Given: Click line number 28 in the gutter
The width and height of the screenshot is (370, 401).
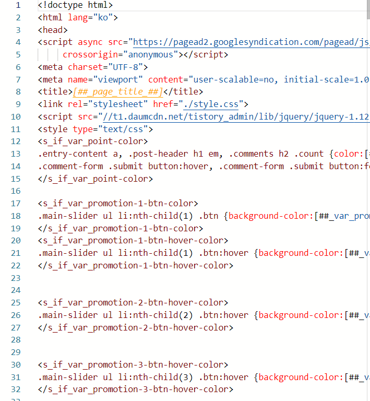Looking at the screenshot, I should pos(16,340).
